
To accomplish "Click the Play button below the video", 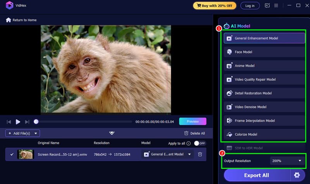I will pos(18,122).
